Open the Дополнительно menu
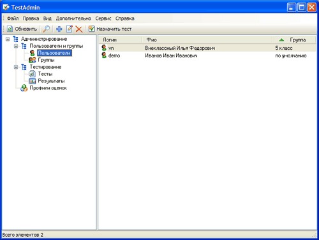319x240 pixels. click(x=73, y=19)
